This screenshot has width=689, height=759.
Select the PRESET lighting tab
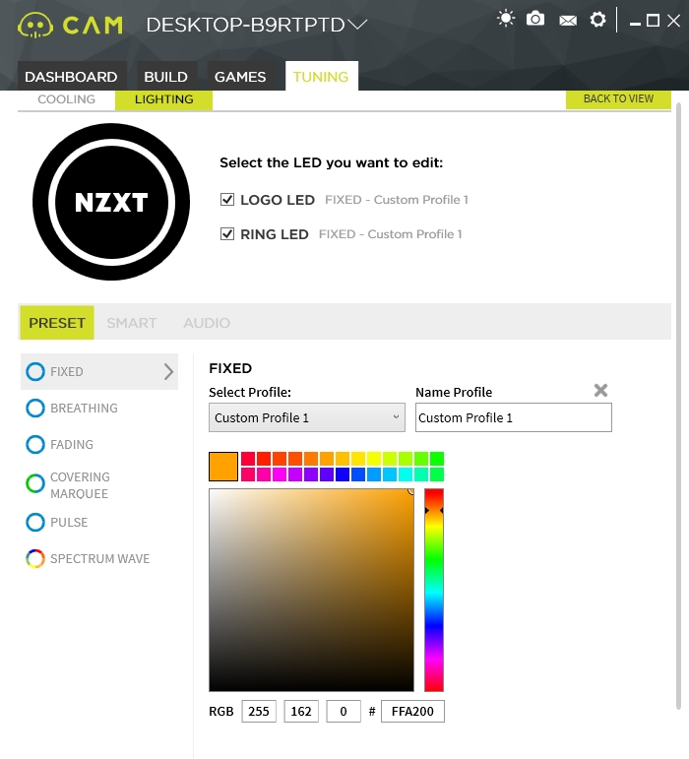[57, 322]
